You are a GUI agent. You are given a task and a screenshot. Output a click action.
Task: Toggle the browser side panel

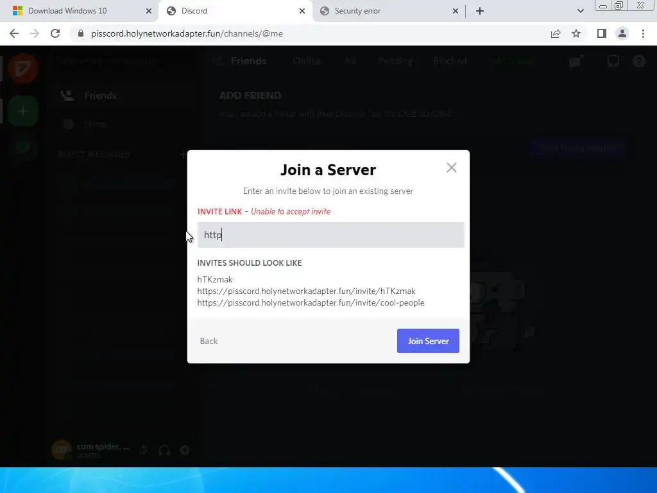602,33
